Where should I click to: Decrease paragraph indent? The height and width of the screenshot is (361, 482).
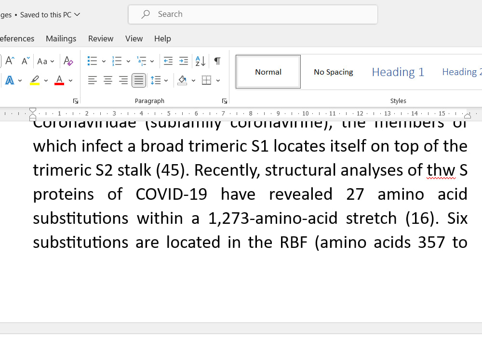pyautogui.click(x=168, y=61)
